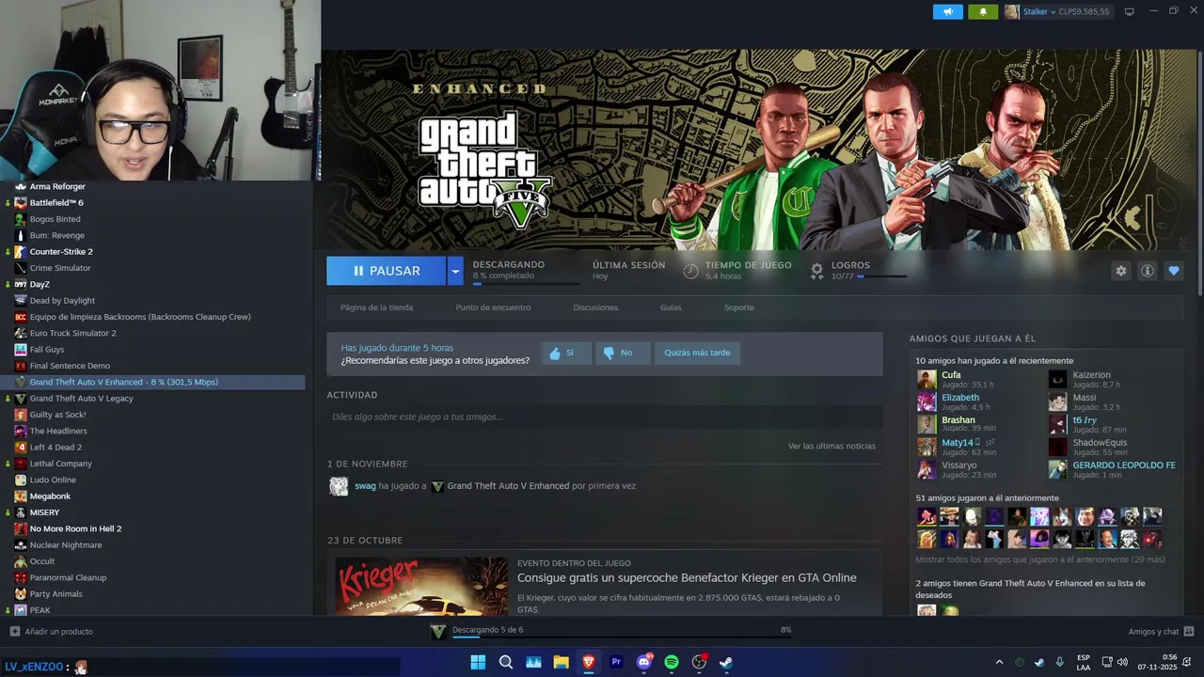Open swag's profile in activity feed
Viewport: 1204px width, 677px height.
[365, 486]
